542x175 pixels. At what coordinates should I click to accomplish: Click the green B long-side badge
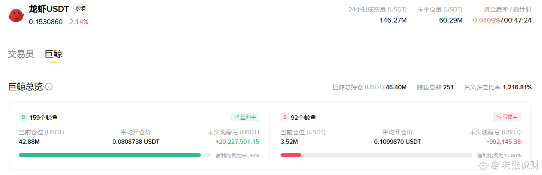pyautogui.click(x=23, y=117)
